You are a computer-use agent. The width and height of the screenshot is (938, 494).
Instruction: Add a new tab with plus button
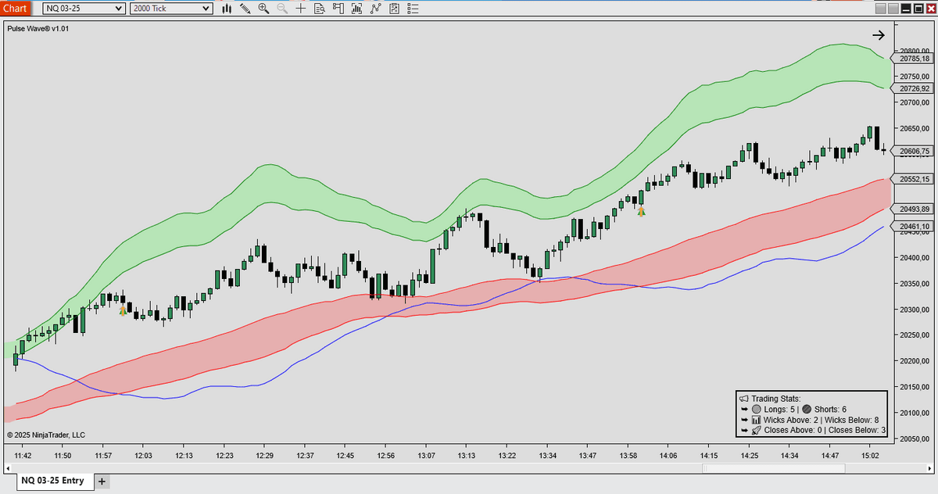(102, 481)
